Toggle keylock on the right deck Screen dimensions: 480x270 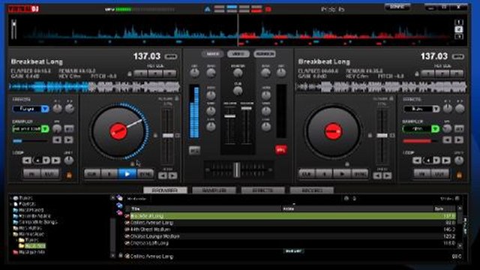click(370, 135)
